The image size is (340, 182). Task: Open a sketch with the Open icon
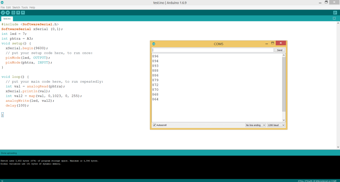coord(18,13)
